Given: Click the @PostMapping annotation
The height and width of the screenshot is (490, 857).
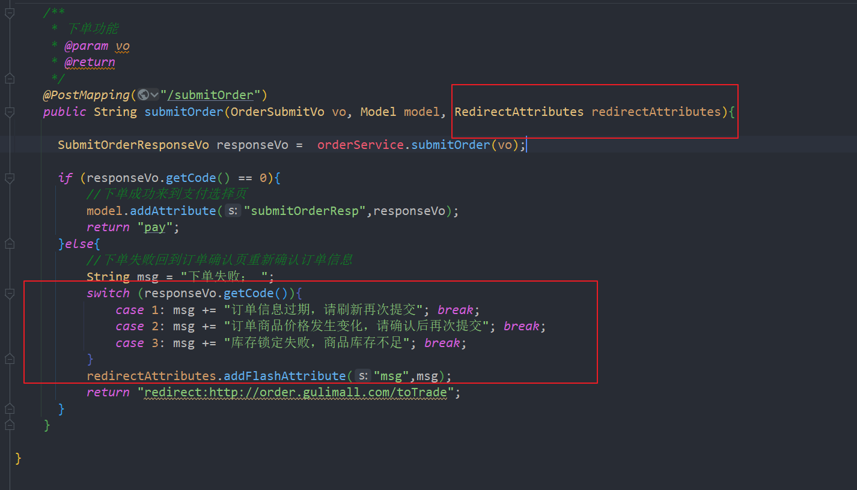Looking at the screenshot, I should [x=86, y=95].
